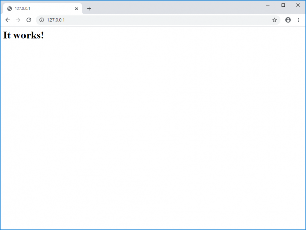Click the globe favicon on the tab
The height and width of the screenshot is (230, 306).
9,9
